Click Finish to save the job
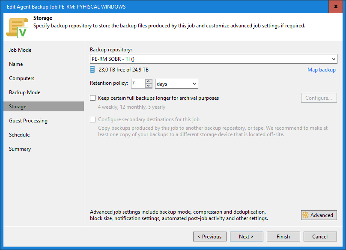 (x=283, y=237)
